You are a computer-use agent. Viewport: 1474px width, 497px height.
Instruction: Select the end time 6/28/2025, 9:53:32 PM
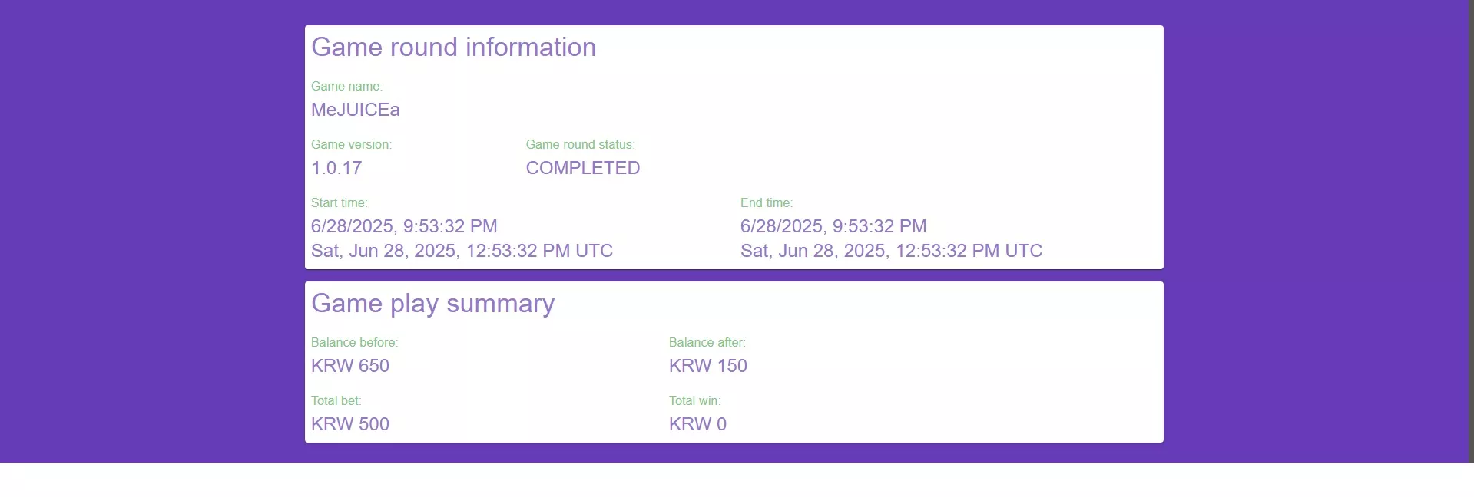click(x=833, y=226)
